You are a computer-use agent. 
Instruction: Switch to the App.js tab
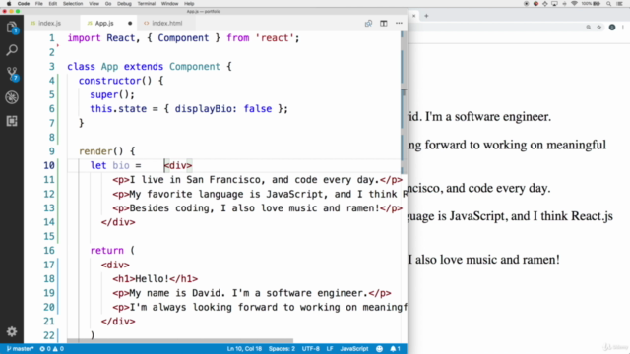tap(104, 24)
